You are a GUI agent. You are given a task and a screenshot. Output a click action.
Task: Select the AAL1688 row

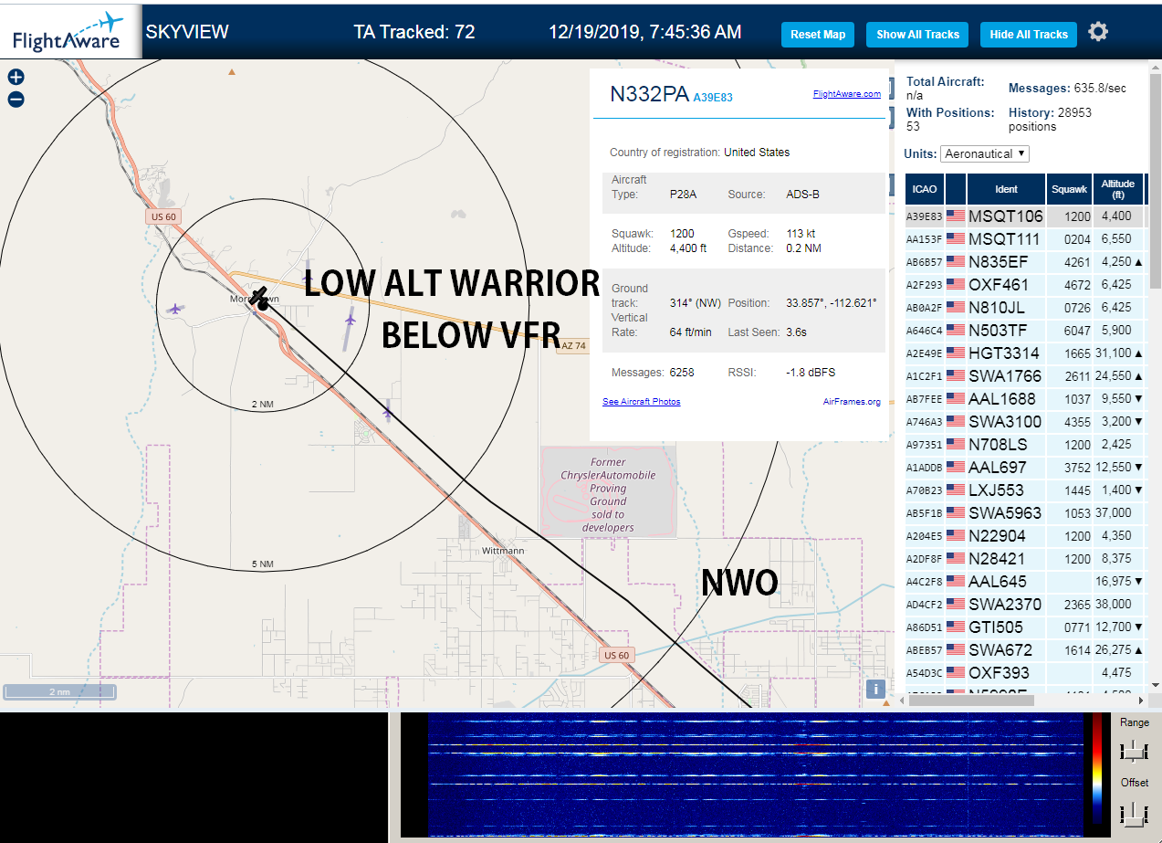tap(1024, 399)
